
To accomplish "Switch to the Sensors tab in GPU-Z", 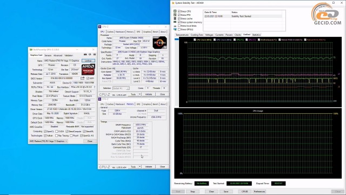I will coord(48,55).
